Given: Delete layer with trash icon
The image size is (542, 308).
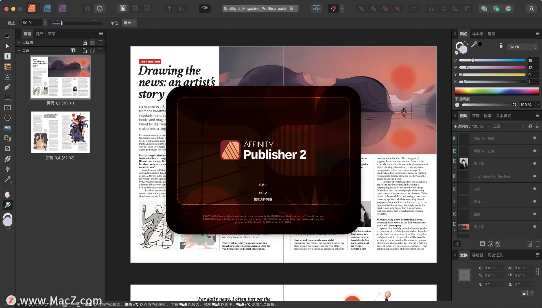Looking at the screenshot, I should pos(537,244).
